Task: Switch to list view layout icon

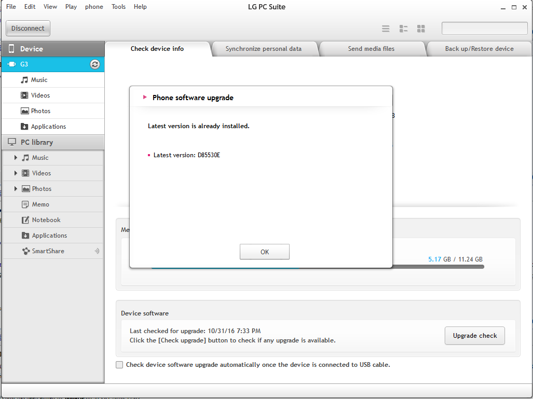Action: (386, 29)
